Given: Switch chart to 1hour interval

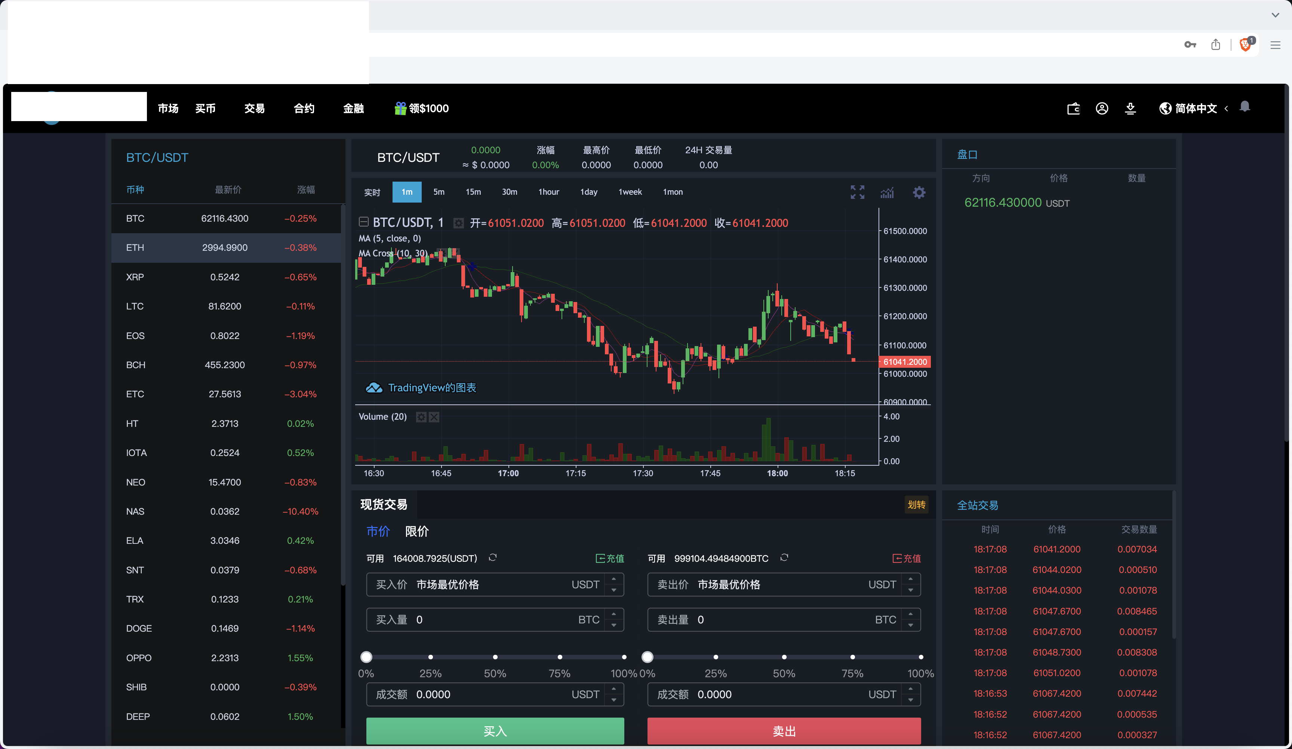Looking at the screenshot, I should pyautogui.click(x=548, y=192).
